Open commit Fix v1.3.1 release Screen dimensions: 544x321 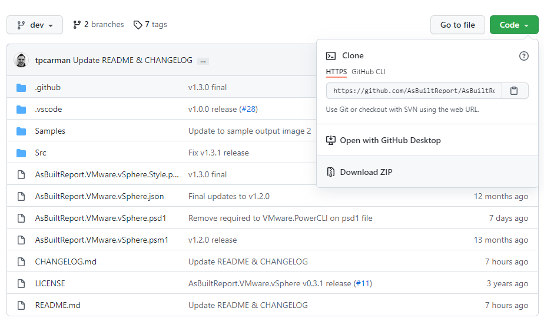click(218, 153)
